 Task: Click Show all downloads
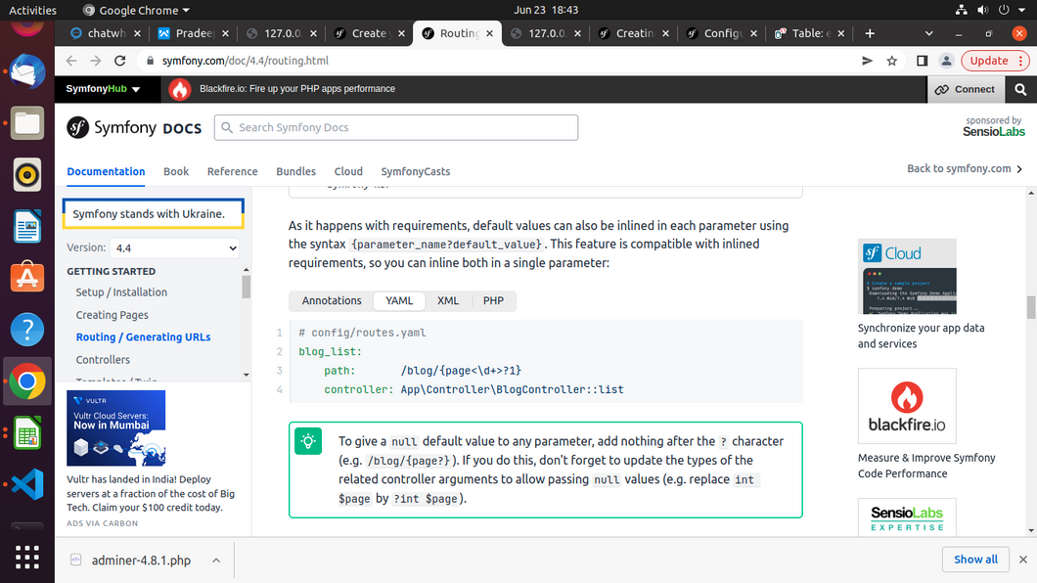975,560
